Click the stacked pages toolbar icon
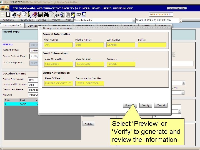The image size is (200, 150). coord(67,14)
